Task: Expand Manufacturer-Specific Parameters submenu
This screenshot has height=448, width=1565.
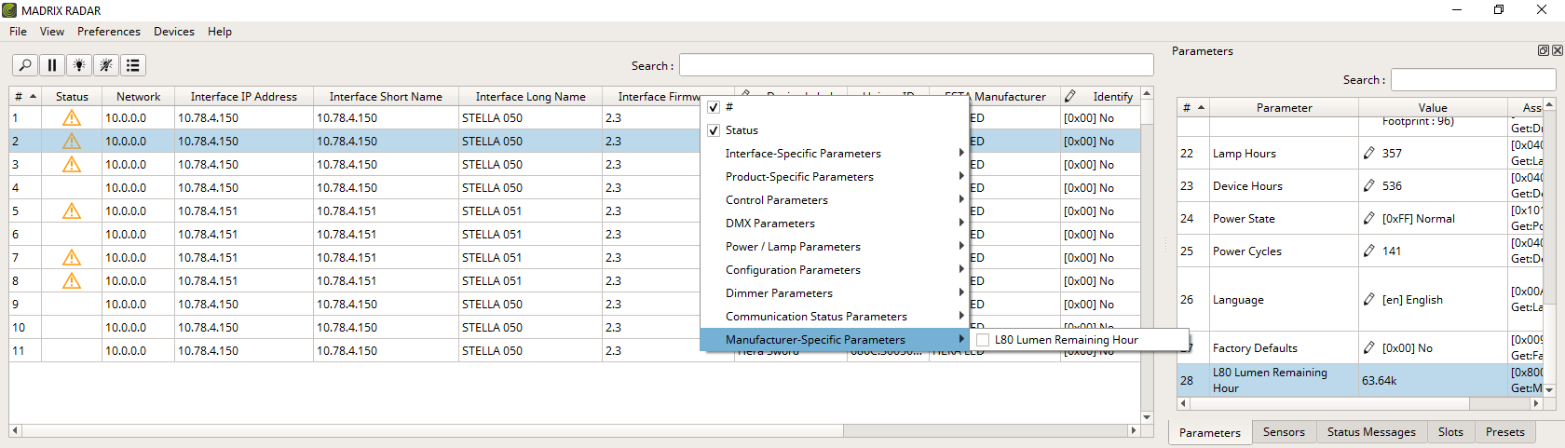Action: click(x=835, y=340)
